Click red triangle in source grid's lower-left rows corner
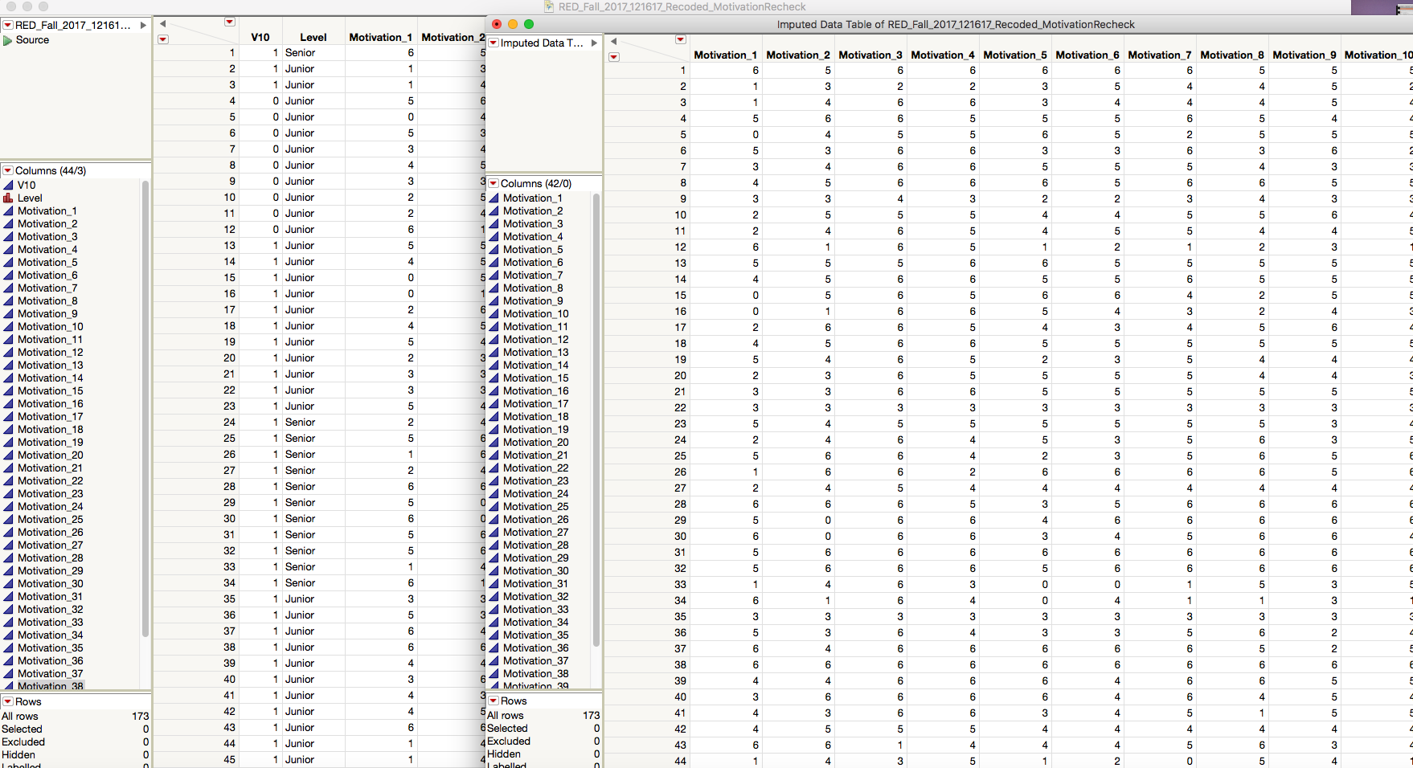1413x768 pixels. [163, 39]
